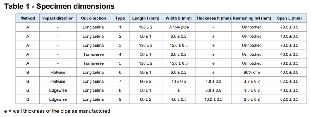Click the 80% of e cell
Screen dimensions: 311x117
[x=252, y=73]
